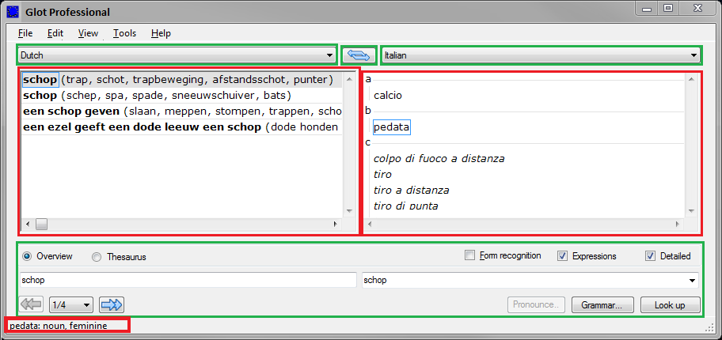This screenshot has height=340, width=722.
Task: Click down arrow of Italian list scrollbar
Action: [x=690, y=210]
